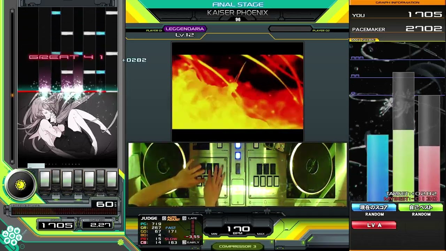The height and width of the screenshot is (251, 446).
Task: Click the KAISER PHOENIX song title
Action: (x=238, y=13)
